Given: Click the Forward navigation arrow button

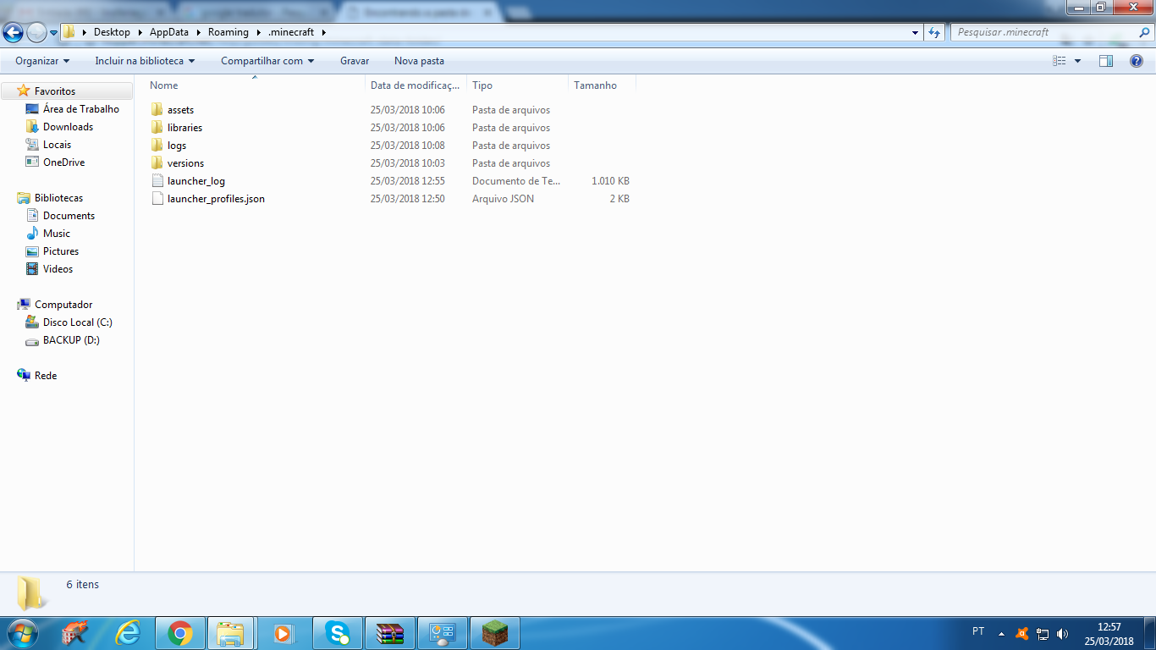Looking at the screenshot, I should point(36,33).
